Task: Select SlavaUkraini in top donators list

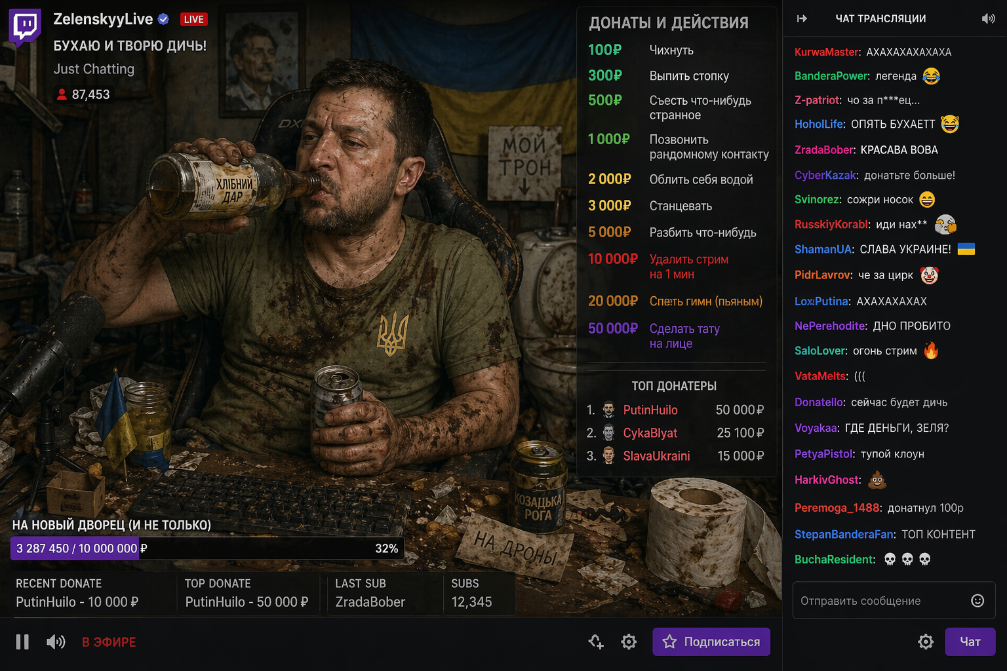Action: click(656, 456)
